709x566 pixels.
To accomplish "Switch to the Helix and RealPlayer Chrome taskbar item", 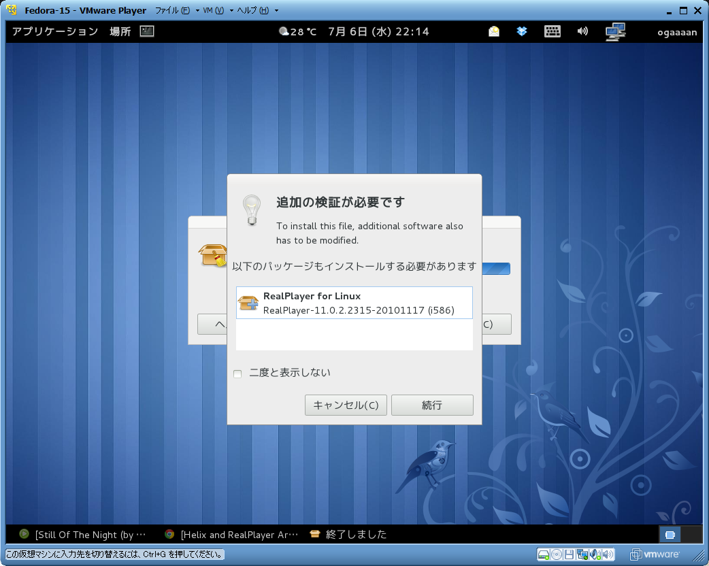I will [231, 535].
